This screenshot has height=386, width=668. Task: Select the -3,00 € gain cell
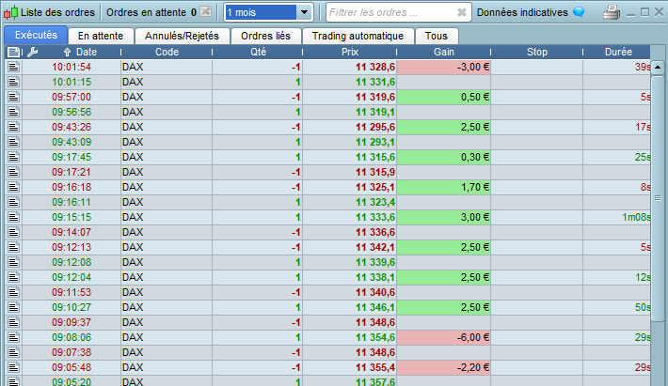point(443,68)
